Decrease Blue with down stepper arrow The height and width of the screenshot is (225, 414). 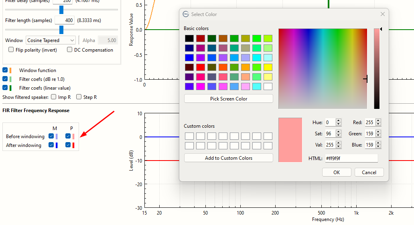click(378, 147)
